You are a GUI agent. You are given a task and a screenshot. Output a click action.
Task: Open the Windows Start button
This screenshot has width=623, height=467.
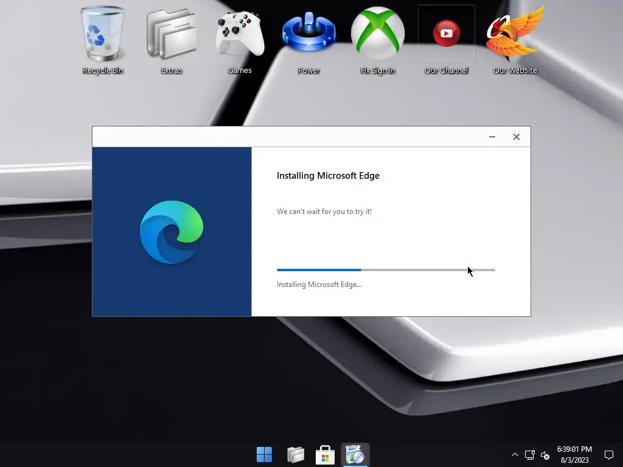point(264,455)
